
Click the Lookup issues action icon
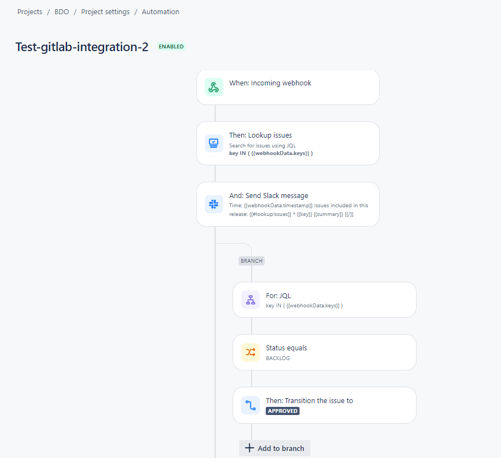213,143
